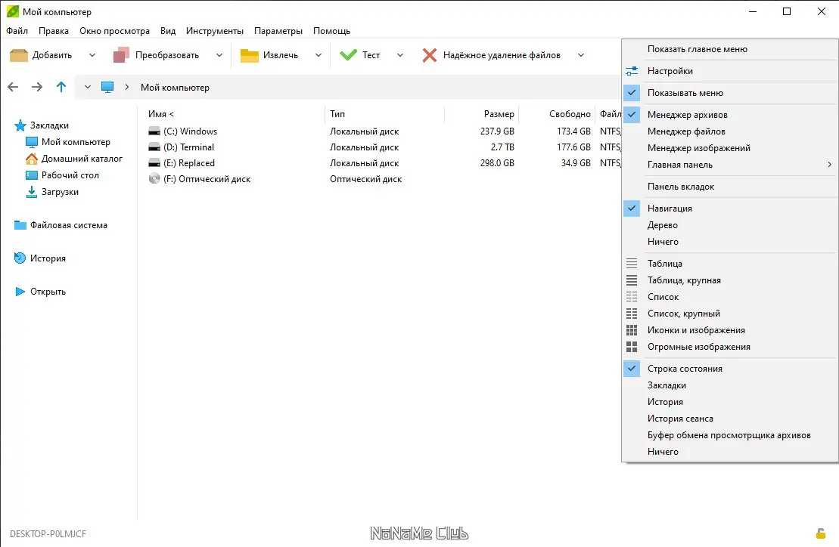Image resolution: width=839 pixels, height=547 pixels.
Task: Open dropdown arrow next to Тест
Action: (399, 55)
